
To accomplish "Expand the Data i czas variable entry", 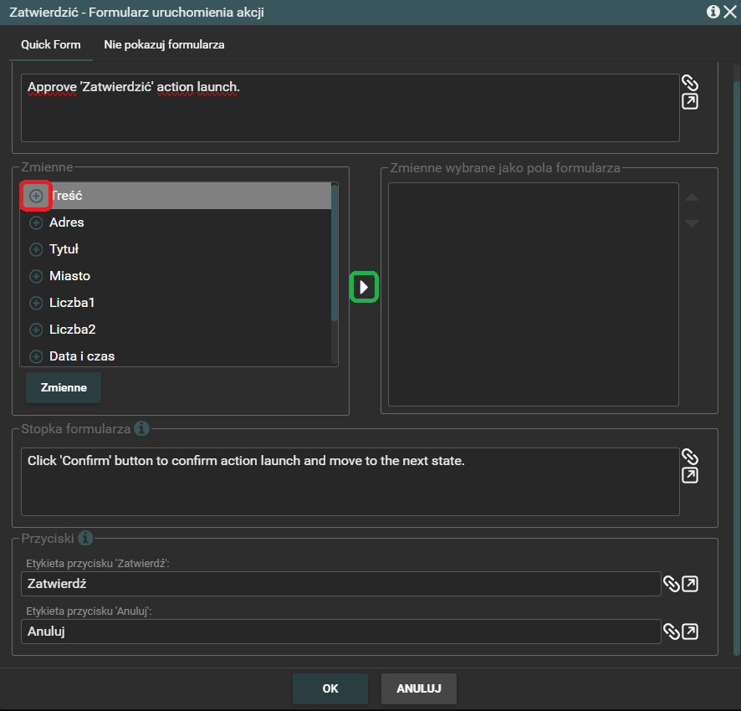I will [x=36, y=356].
